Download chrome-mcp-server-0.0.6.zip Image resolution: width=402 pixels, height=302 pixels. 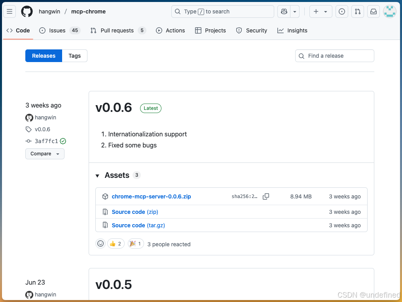click(151, 196)
